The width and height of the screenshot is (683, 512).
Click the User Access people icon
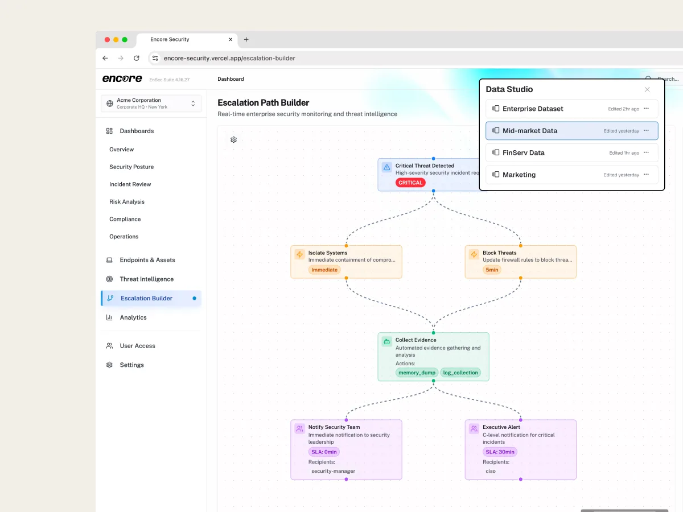point(109,346)
